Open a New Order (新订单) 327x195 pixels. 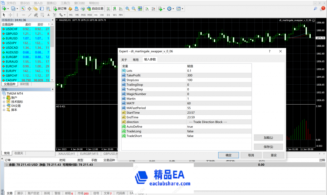tap(63, 8)
